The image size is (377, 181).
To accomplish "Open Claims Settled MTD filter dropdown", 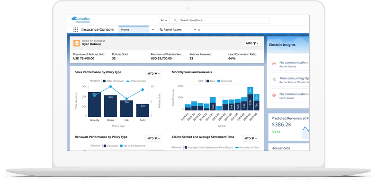I will [x=251, y=138].
